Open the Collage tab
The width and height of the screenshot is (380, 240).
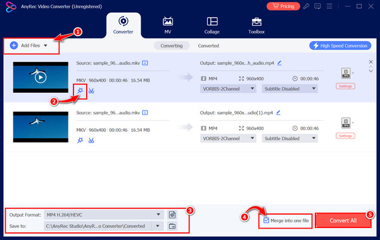[212, 25]
